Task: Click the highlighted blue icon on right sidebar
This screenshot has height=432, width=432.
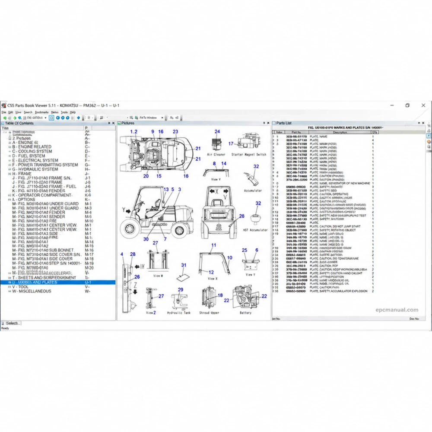Action: tap(429, 136)
